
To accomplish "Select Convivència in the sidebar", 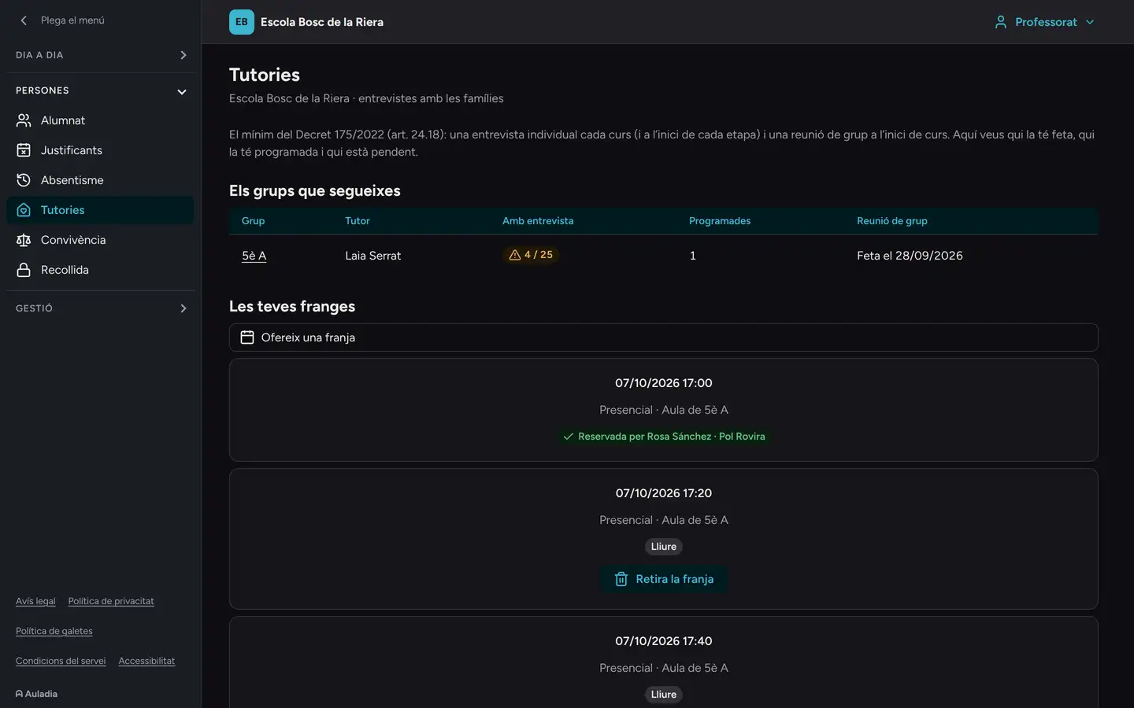I will click(100, 240).
